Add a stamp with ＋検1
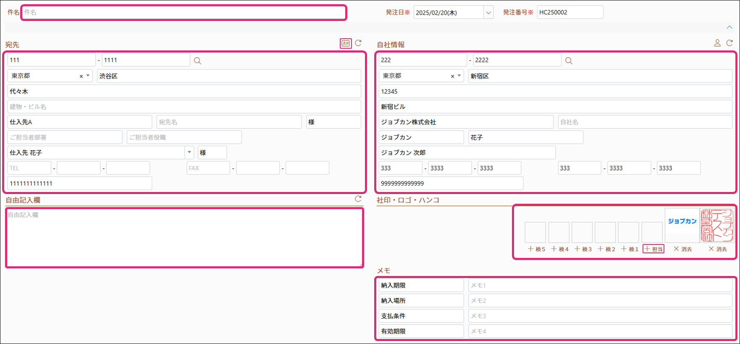 point(630,249)
